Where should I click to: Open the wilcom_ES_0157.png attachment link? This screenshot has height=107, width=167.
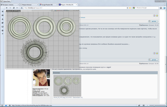click(x=59, y=98)
